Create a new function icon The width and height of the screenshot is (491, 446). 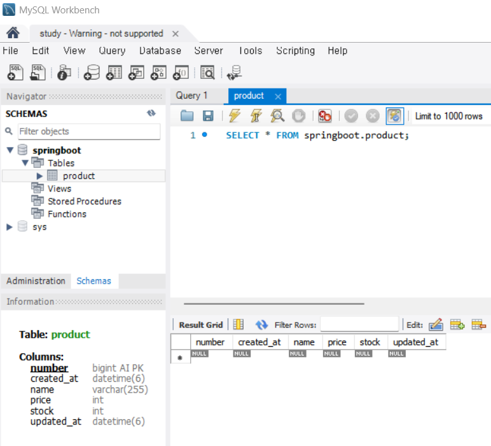click(x=181, y=73)
